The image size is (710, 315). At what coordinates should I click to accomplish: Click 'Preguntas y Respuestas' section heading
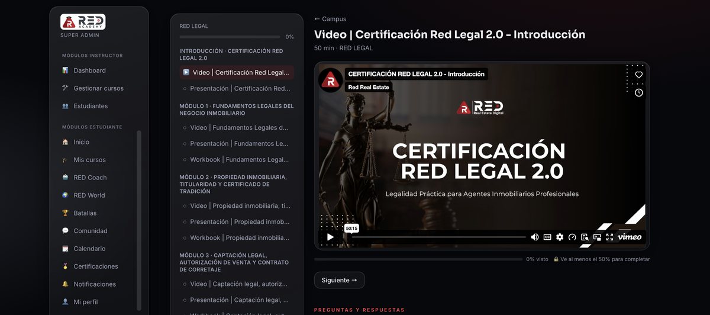[359, 310]
